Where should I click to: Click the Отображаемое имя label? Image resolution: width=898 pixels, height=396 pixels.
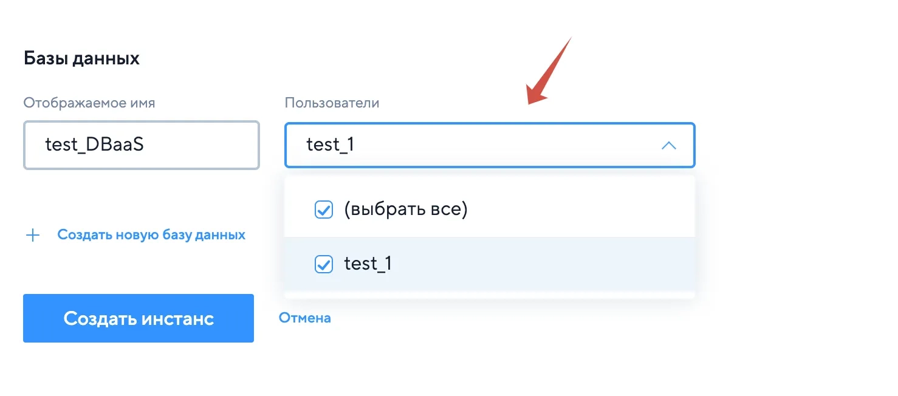pyautogui.click(x=89, y=103)
